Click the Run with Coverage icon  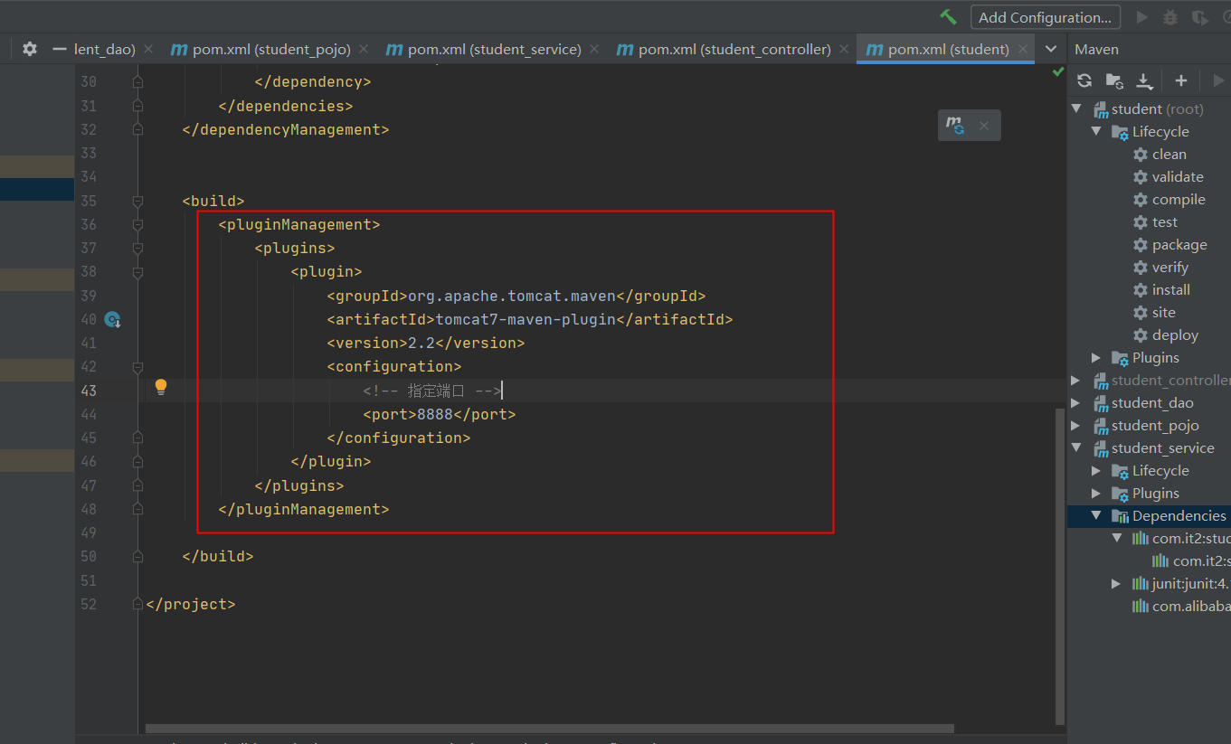click(1199, 17)
